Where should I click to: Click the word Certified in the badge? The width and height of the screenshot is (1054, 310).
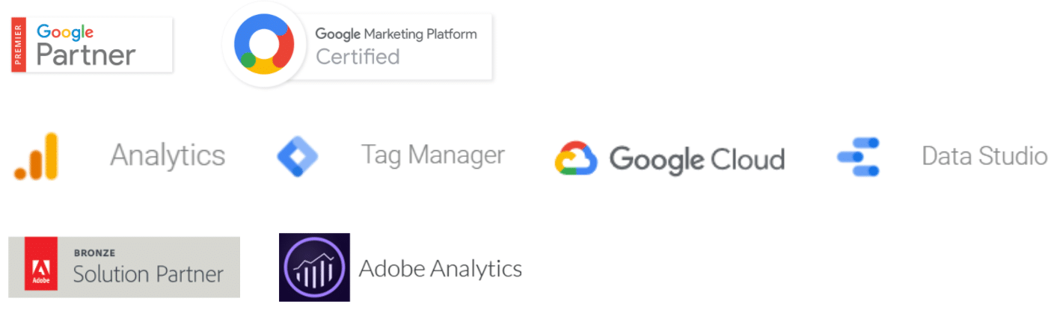coord(358,57)
